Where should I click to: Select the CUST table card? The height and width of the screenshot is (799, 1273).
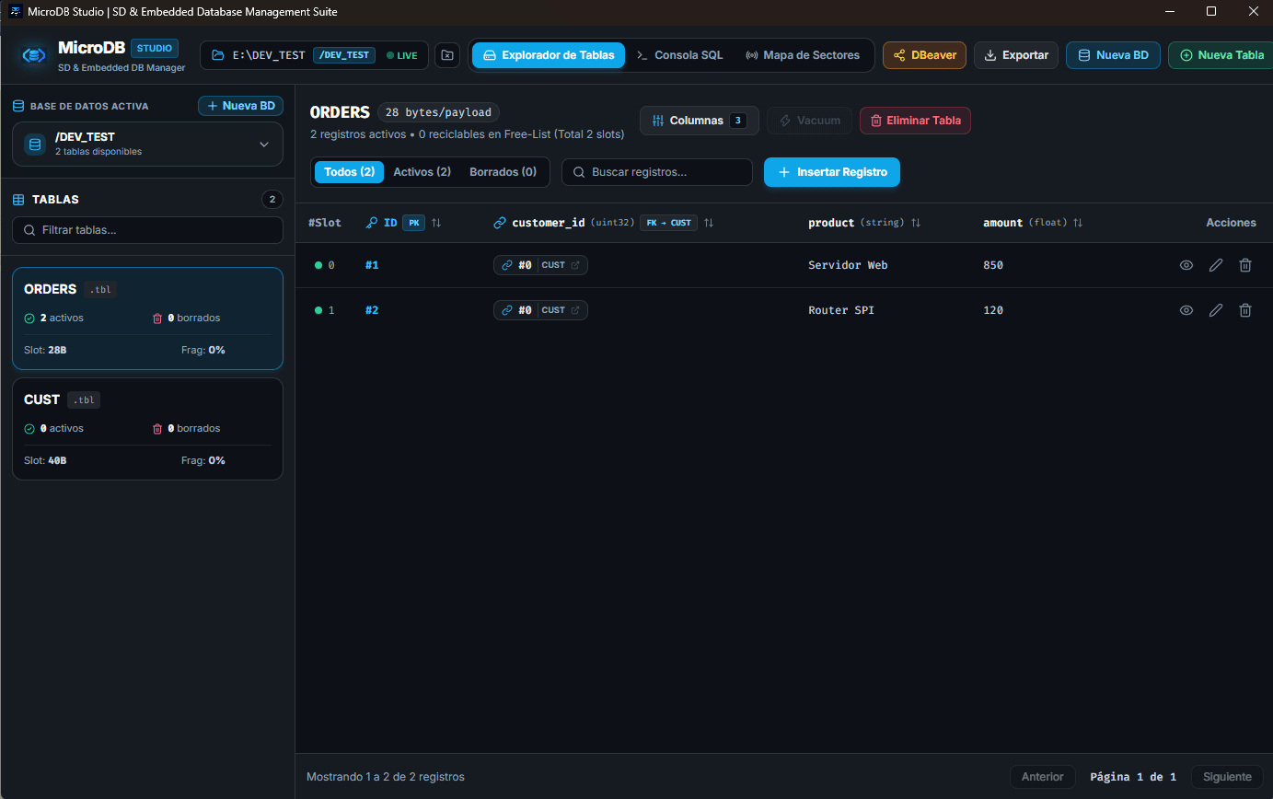tap(147, 429)
